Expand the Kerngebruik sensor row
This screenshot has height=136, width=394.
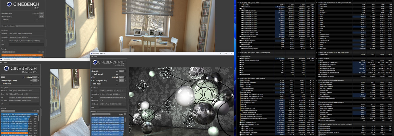(240, 39)
